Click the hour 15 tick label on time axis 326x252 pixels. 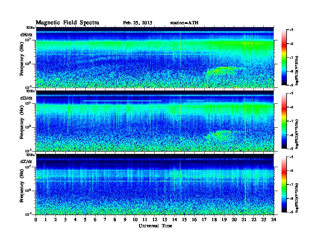pyautogui.click(x=184, y=219)
